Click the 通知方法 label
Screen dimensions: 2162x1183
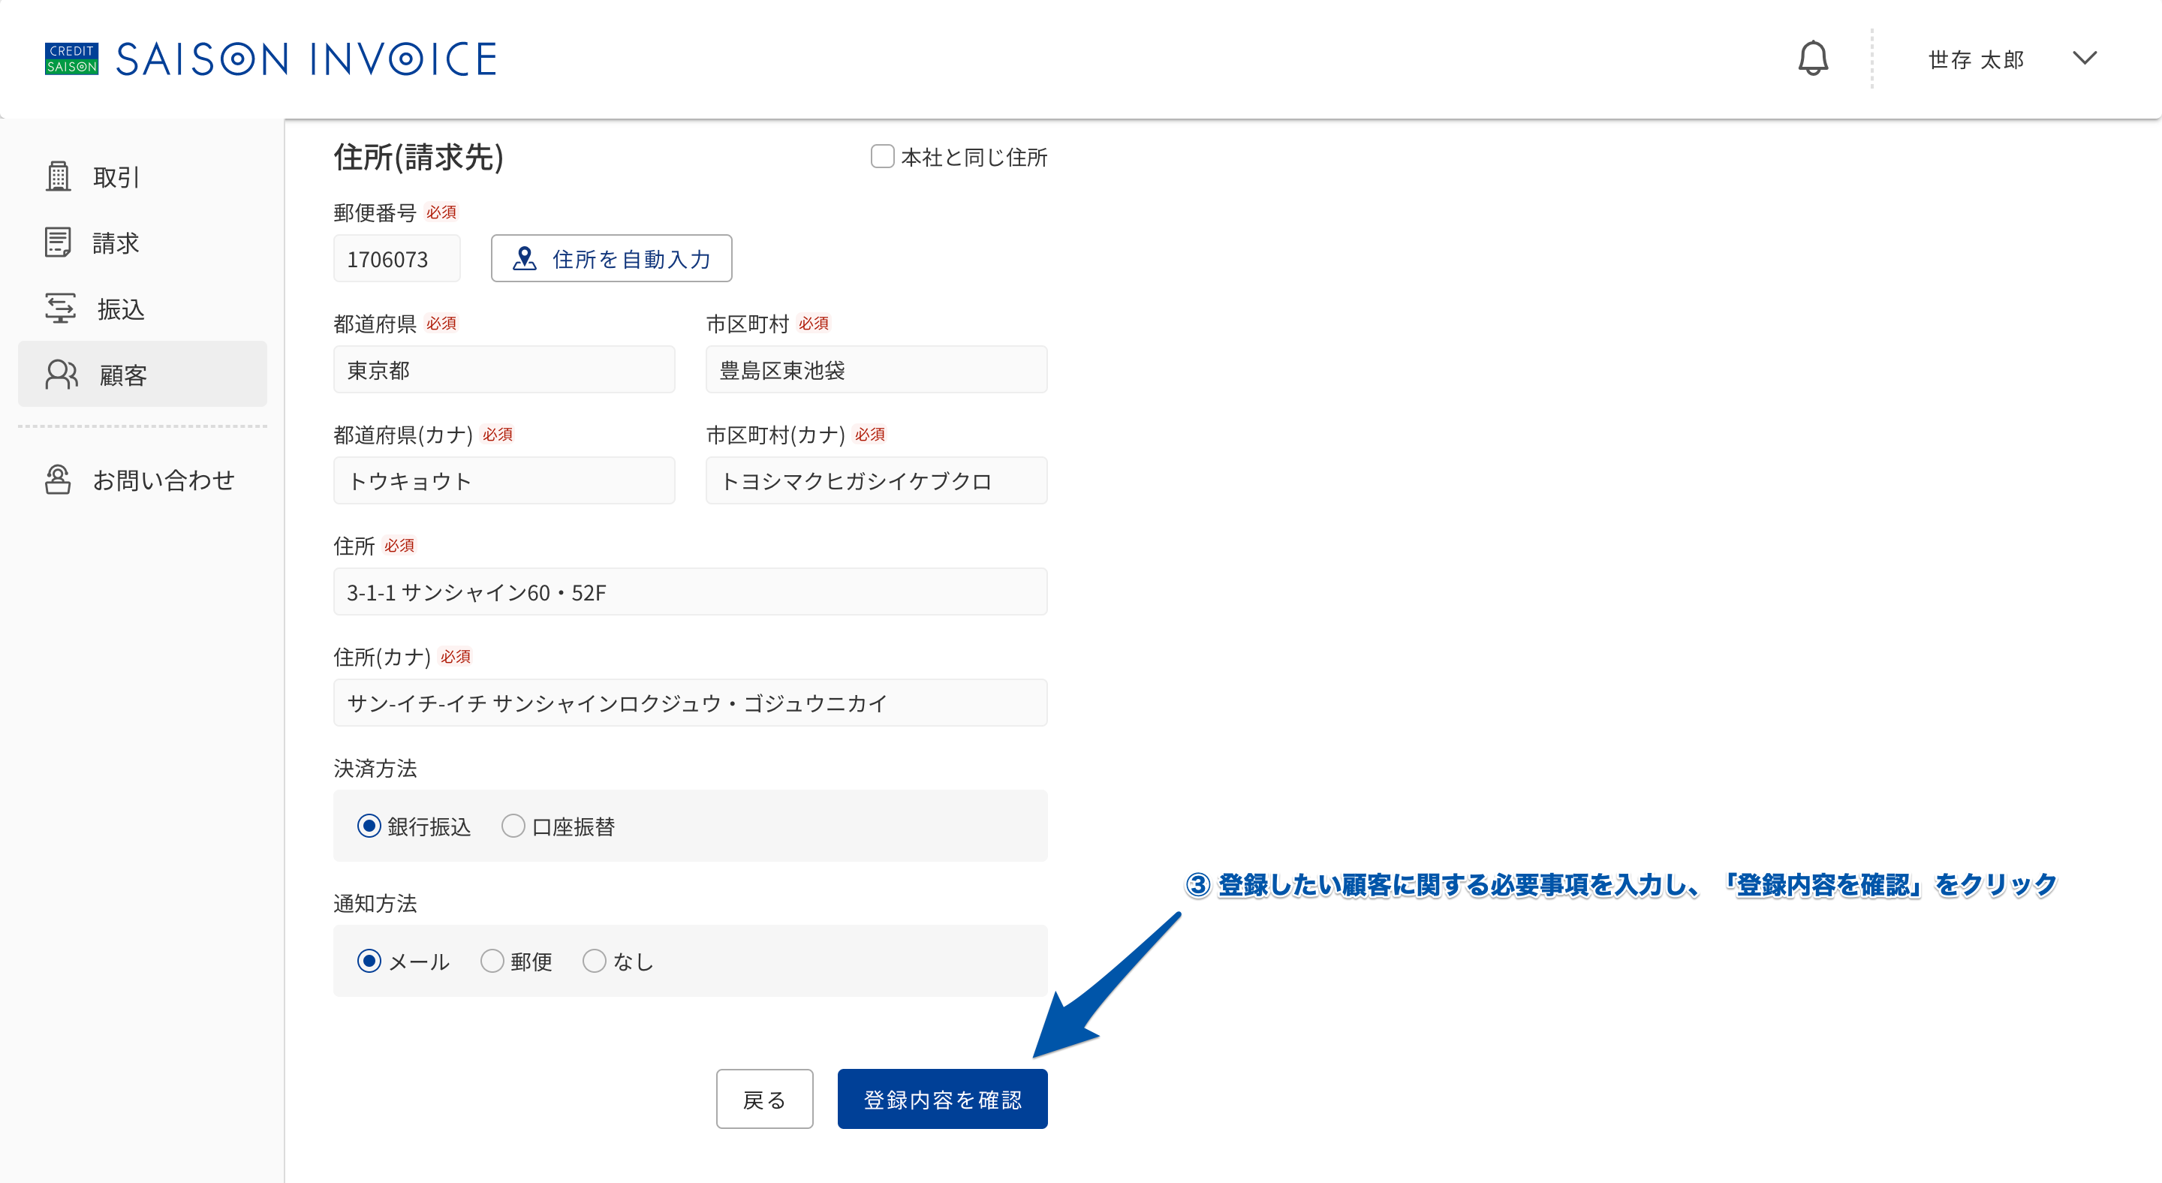(x=375, y=904)
